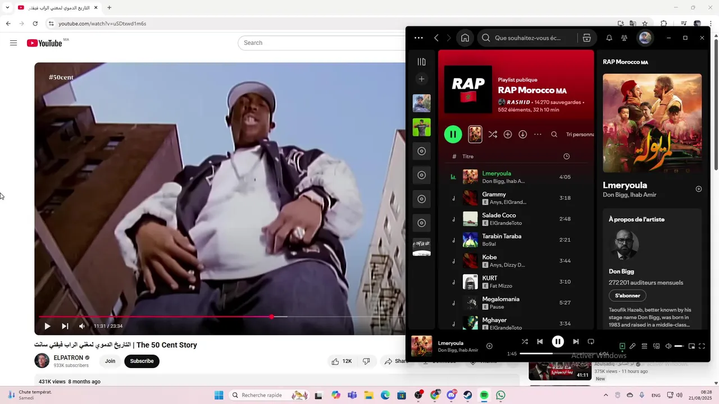Subscribe to ELPATRON channel

click(x=142, y=361)
